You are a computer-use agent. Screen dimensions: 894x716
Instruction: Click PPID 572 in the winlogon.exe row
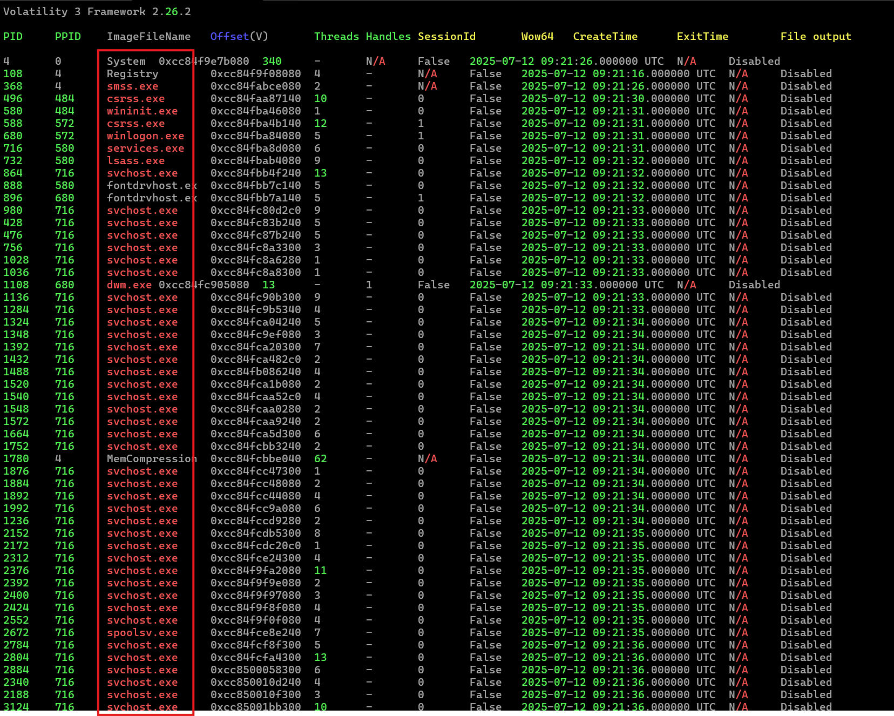tap(64, 136)
